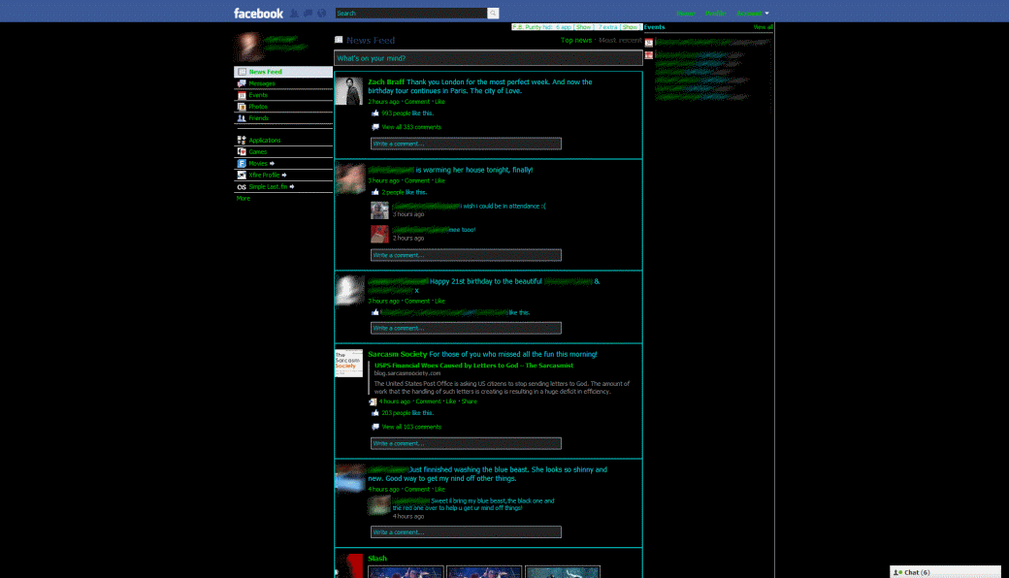Click View all next to Events
The image size is (1009, 578).
pyautogui.click(x=764, y=27)
